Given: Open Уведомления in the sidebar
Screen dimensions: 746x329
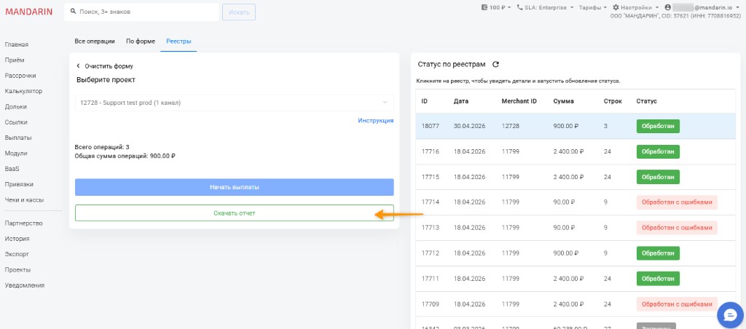Looking at the screenshot, I should 25,285.
